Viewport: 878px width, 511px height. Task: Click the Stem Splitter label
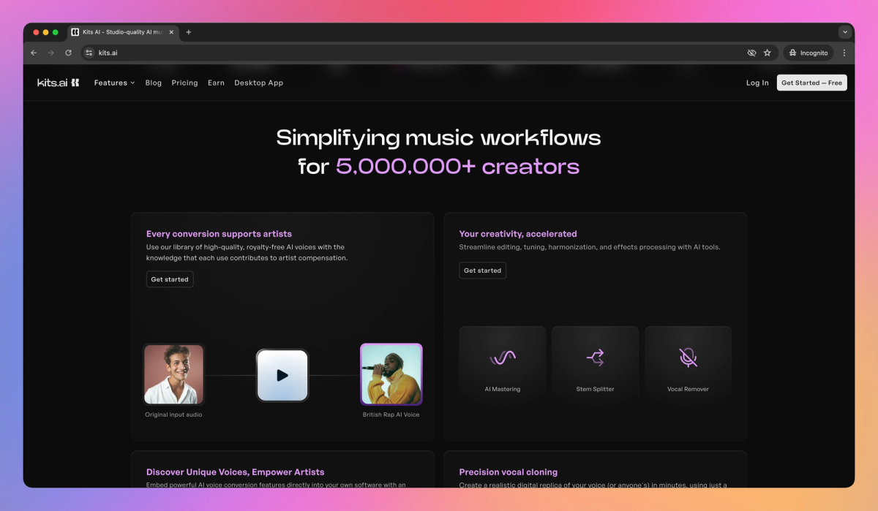(595, 389)
